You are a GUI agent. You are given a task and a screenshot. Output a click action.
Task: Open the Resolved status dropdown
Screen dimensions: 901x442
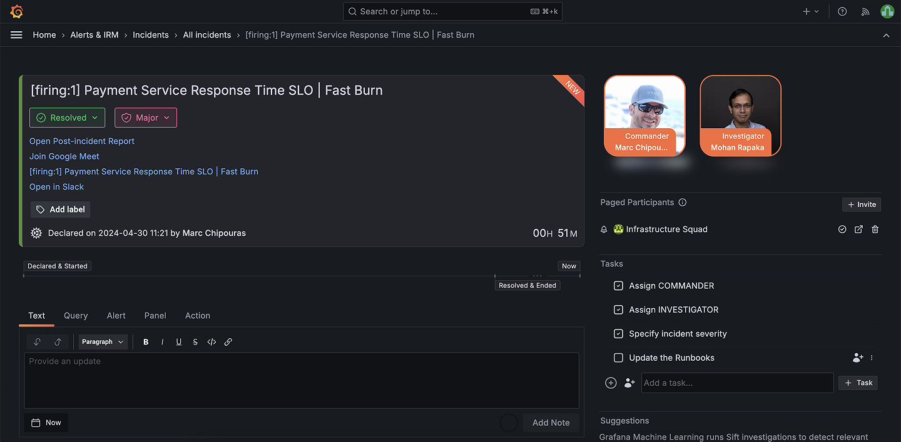point(67,118)
